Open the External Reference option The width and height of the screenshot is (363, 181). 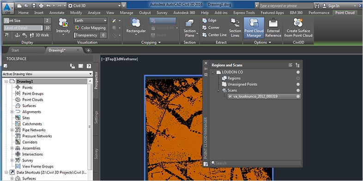[273, 28]
